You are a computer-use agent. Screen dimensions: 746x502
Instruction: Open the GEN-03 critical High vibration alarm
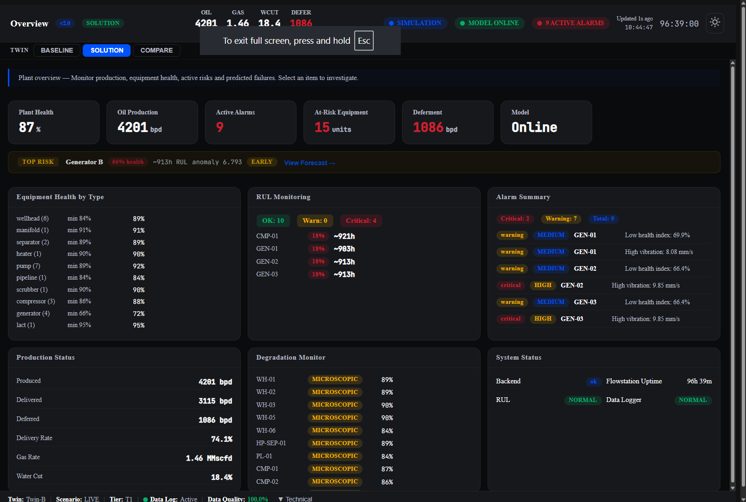(x=604, y=319)
